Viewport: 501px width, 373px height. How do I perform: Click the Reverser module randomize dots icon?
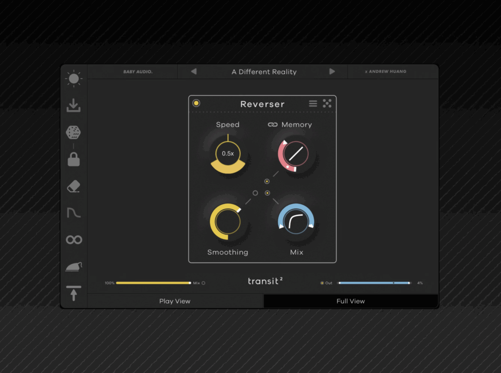coord(327,103)
